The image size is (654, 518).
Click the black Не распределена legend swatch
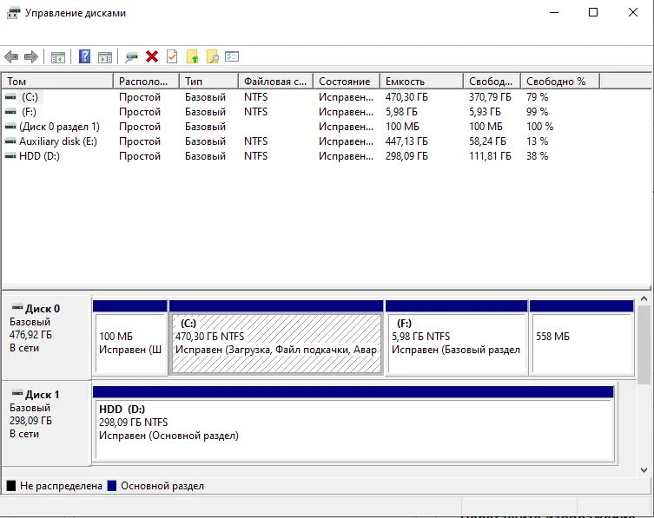pyautogui.click(x=11, y=486)
